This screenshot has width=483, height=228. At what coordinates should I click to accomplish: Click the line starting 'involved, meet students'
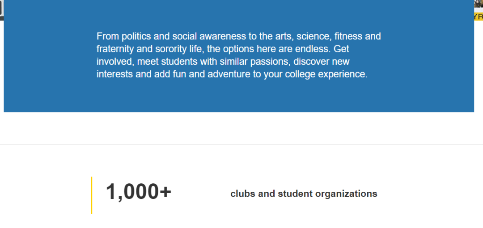[223, 62]
